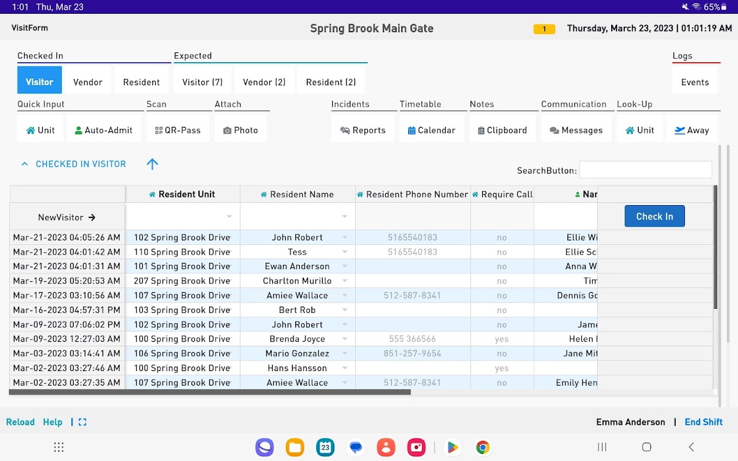Collapse the Checked In Visitor section
Viewport: 738px width, 461px height.
pyautogui.click(x=25, y=164)
